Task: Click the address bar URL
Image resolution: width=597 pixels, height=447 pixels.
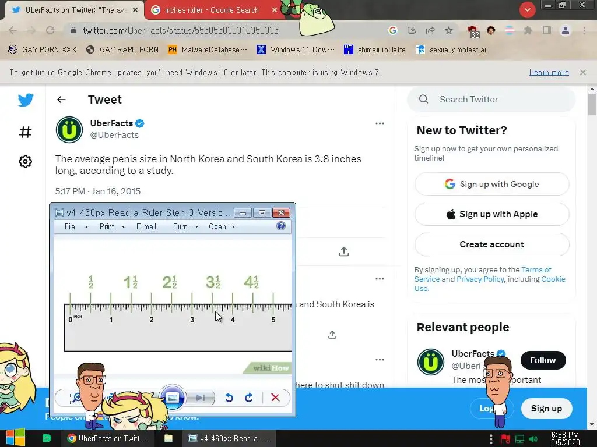Action: coord(181,30)
